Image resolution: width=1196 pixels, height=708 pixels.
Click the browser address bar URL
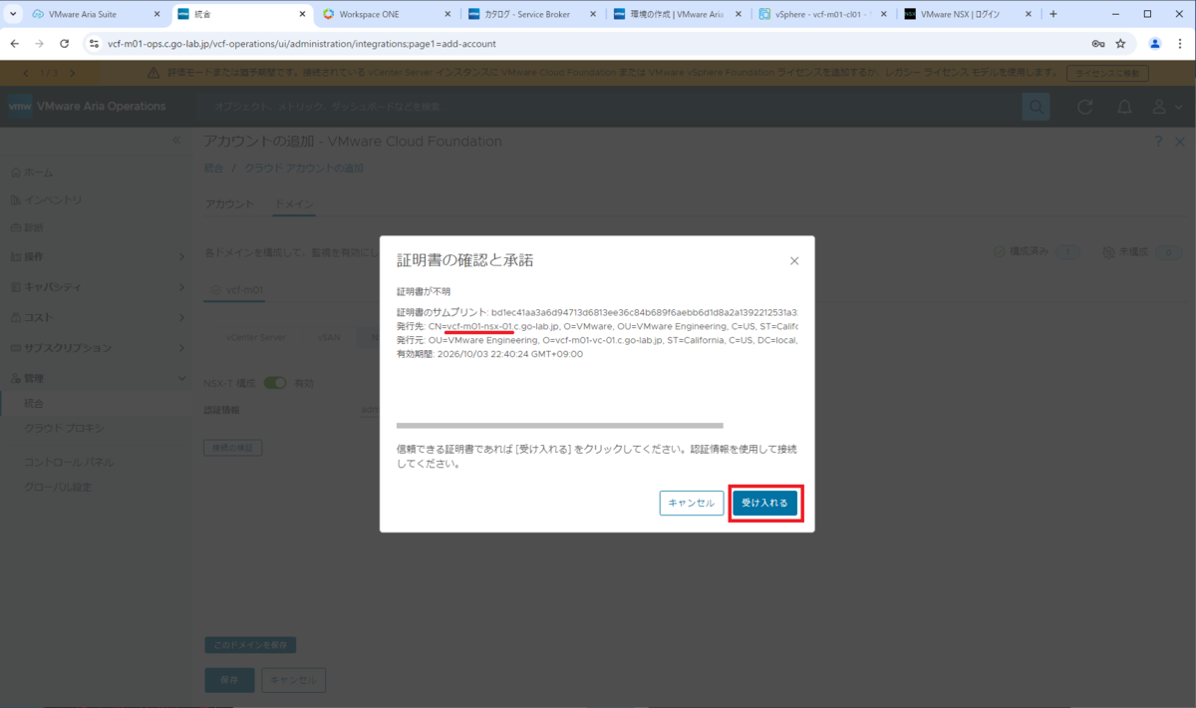302,44
